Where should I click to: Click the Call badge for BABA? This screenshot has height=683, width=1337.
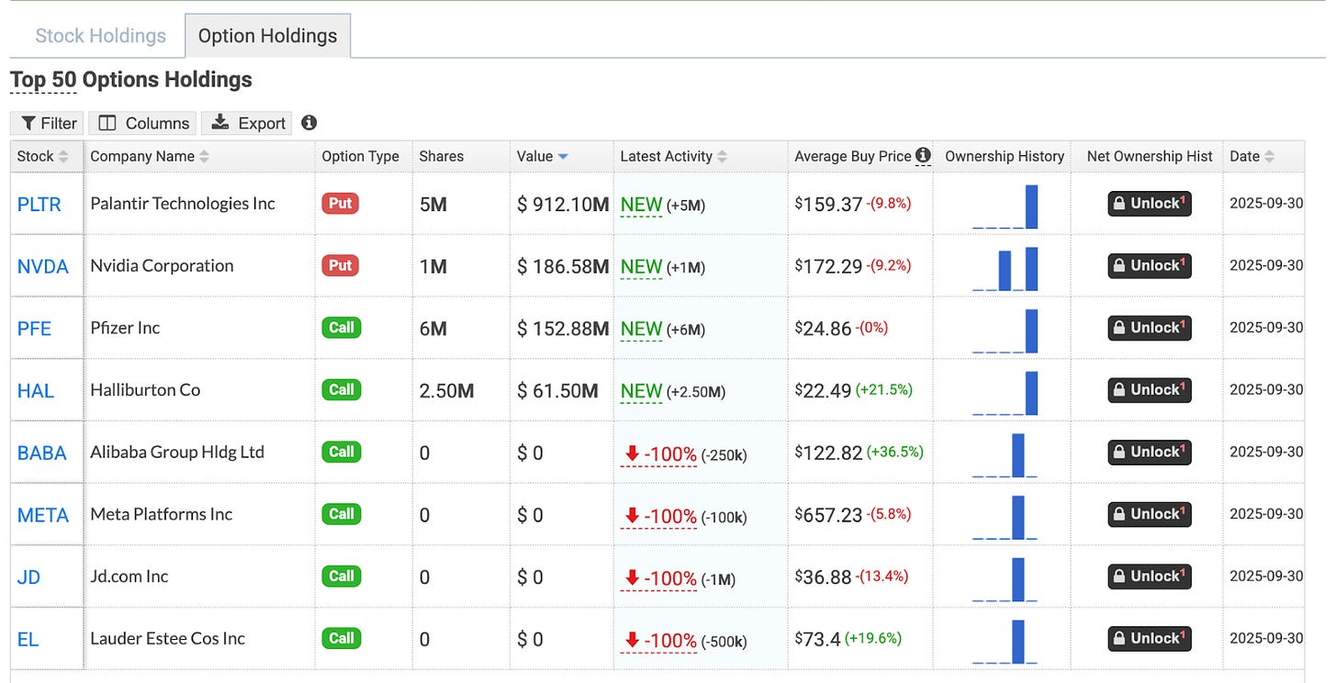coord(342,452)
